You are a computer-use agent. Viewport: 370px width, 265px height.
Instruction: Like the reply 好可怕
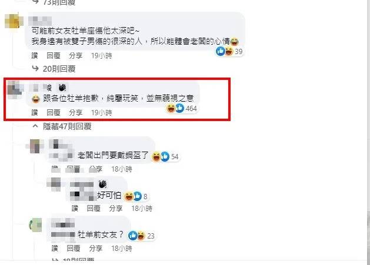pos(75,208)
